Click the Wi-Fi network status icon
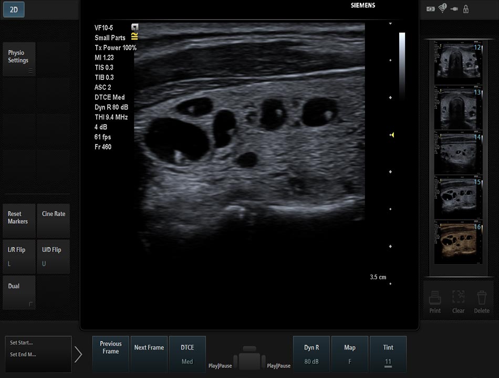Screen dimensions: 499x378 (442, 8)
